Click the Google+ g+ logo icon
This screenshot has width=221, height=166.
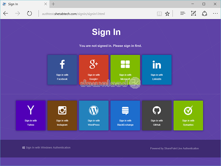click(x=94, y=64)
